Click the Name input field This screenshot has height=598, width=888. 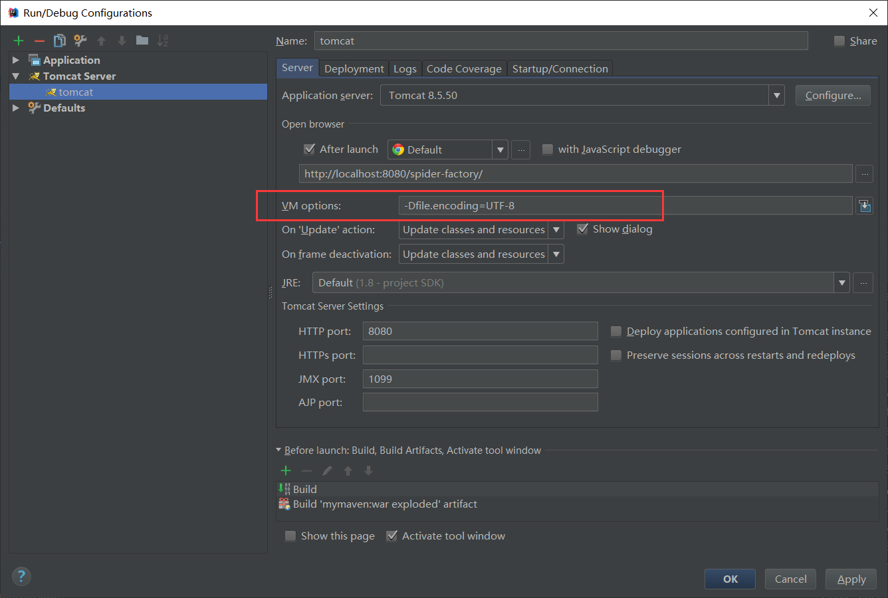[x=561, y=41]
